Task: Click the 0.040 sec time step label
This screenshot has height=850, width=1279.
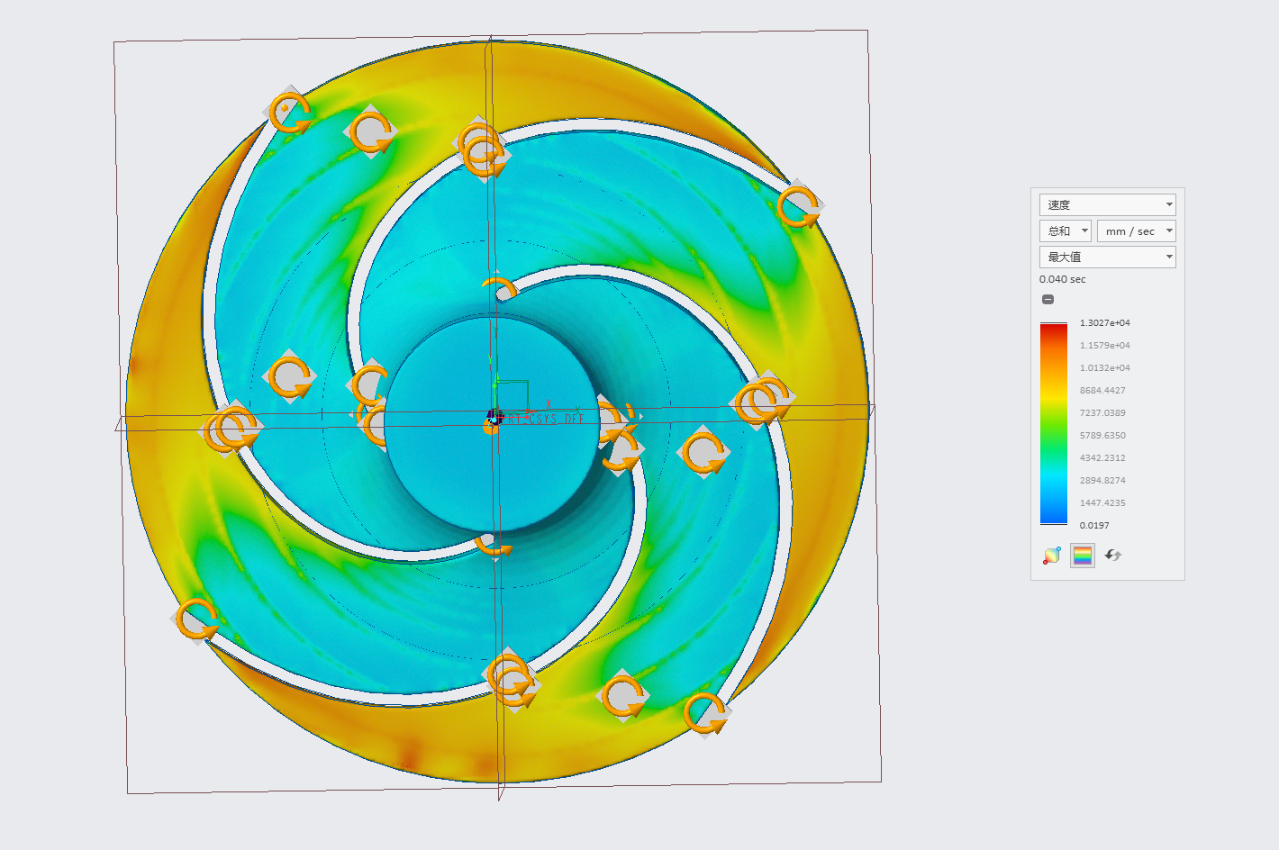Action: (x=1062, y=279)
